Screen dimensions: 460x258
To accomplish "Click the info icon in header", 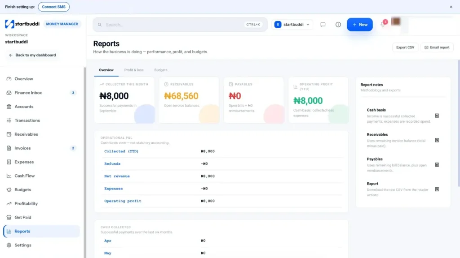I will (x=338, y=25).
